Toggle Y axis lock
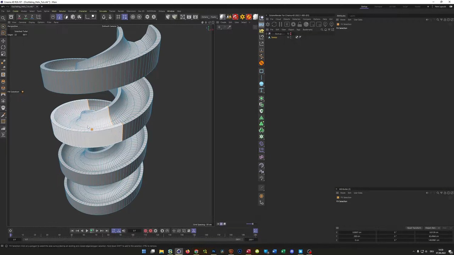 click(26, 17)
